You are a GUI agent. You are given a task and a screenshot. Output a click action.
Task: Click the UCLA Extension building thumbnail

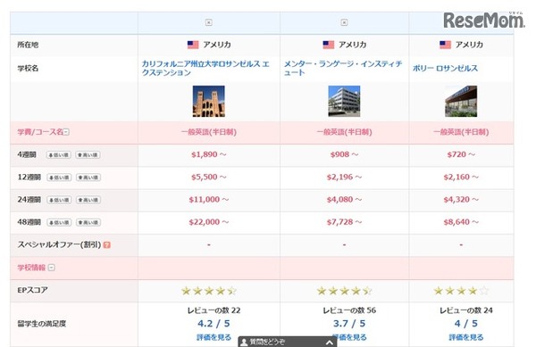click(x=208, y=102)
